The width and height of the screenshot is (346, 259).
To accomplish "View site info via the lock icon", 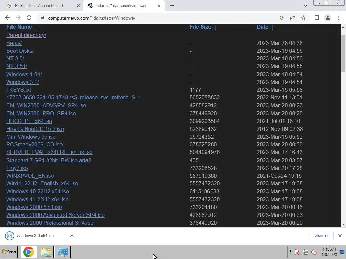I will point(43,18).
